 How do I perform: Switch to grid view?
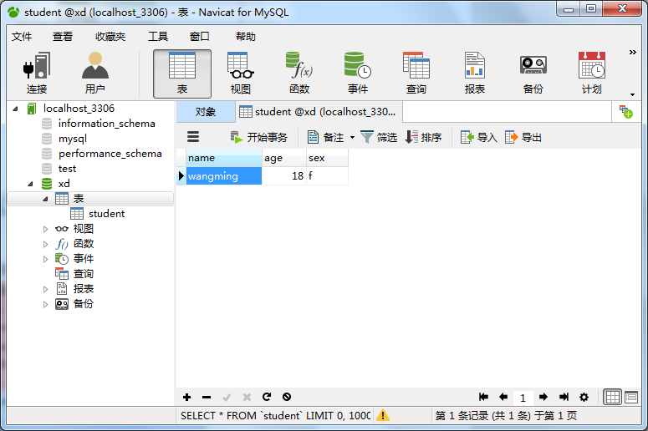point(612,397)
